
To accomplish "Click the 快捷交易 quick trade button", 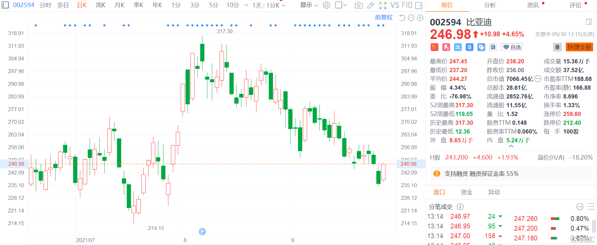I will coord(579,47).
